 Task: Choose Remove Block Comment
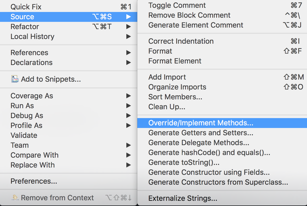pyautogui.click(x=189, y=15)
